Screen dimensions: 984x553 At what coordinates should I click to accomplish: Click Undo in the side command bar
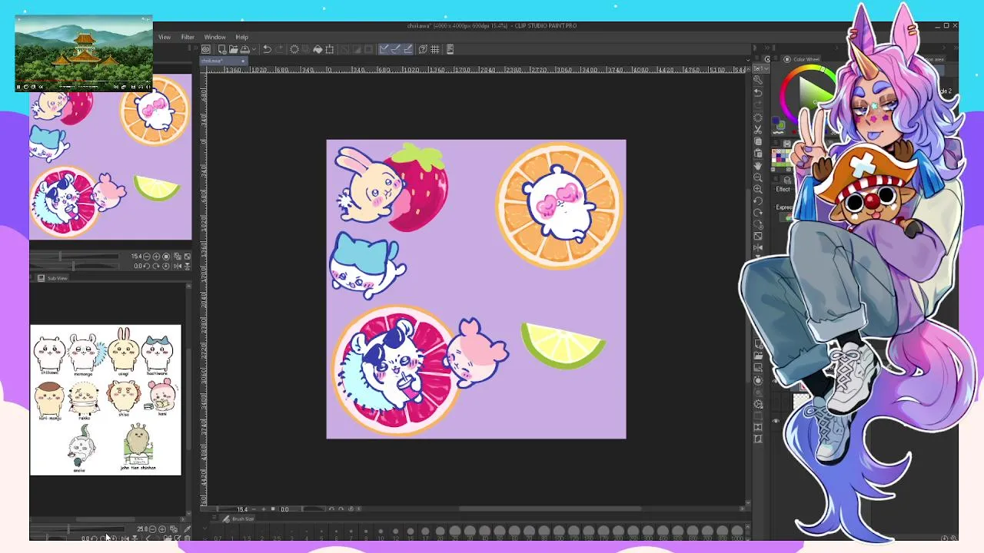pos(758,92)
